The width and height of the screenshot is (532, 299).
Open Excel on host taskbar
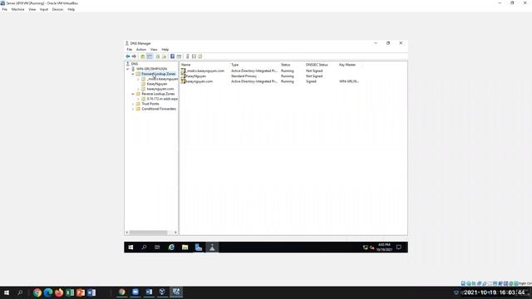click(x=70, y=292)
